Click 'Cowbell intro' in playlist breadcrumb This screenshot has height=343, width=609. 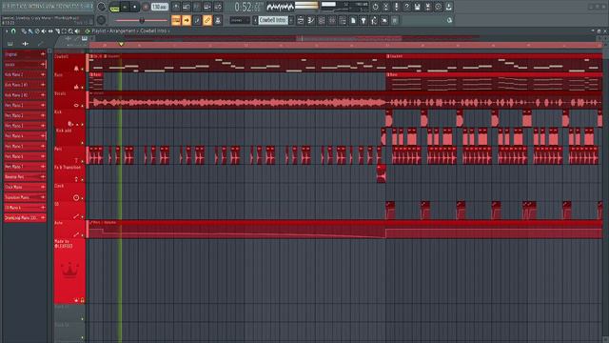point(153,30)
